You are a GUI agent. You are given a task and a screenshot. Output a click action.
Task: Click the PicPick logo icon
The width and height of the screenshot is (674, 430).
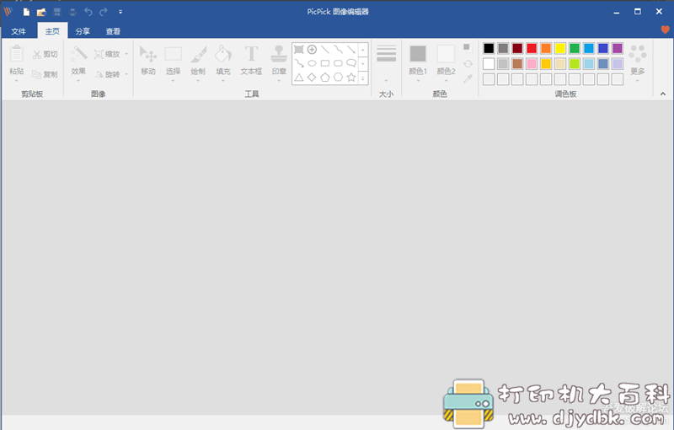tap(8, 12)
